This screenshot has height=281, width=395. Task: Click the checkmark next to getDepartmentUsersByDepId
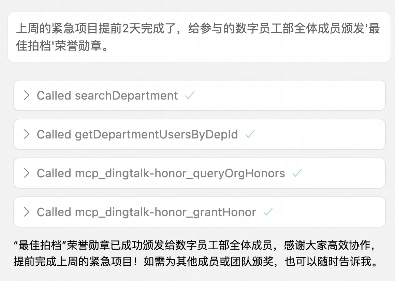click(250, 134)
